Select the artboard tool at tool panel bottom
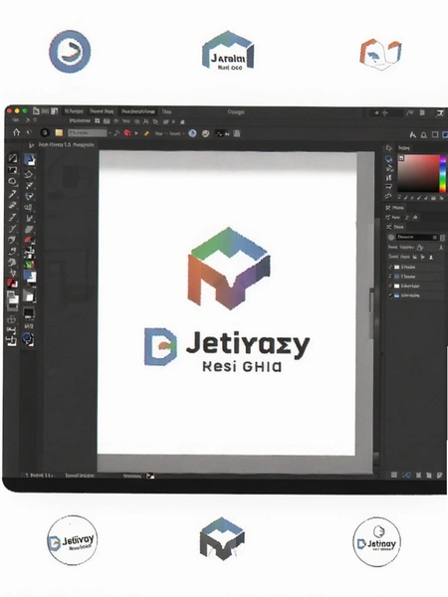Screen dimensions: 448x597 12,340
